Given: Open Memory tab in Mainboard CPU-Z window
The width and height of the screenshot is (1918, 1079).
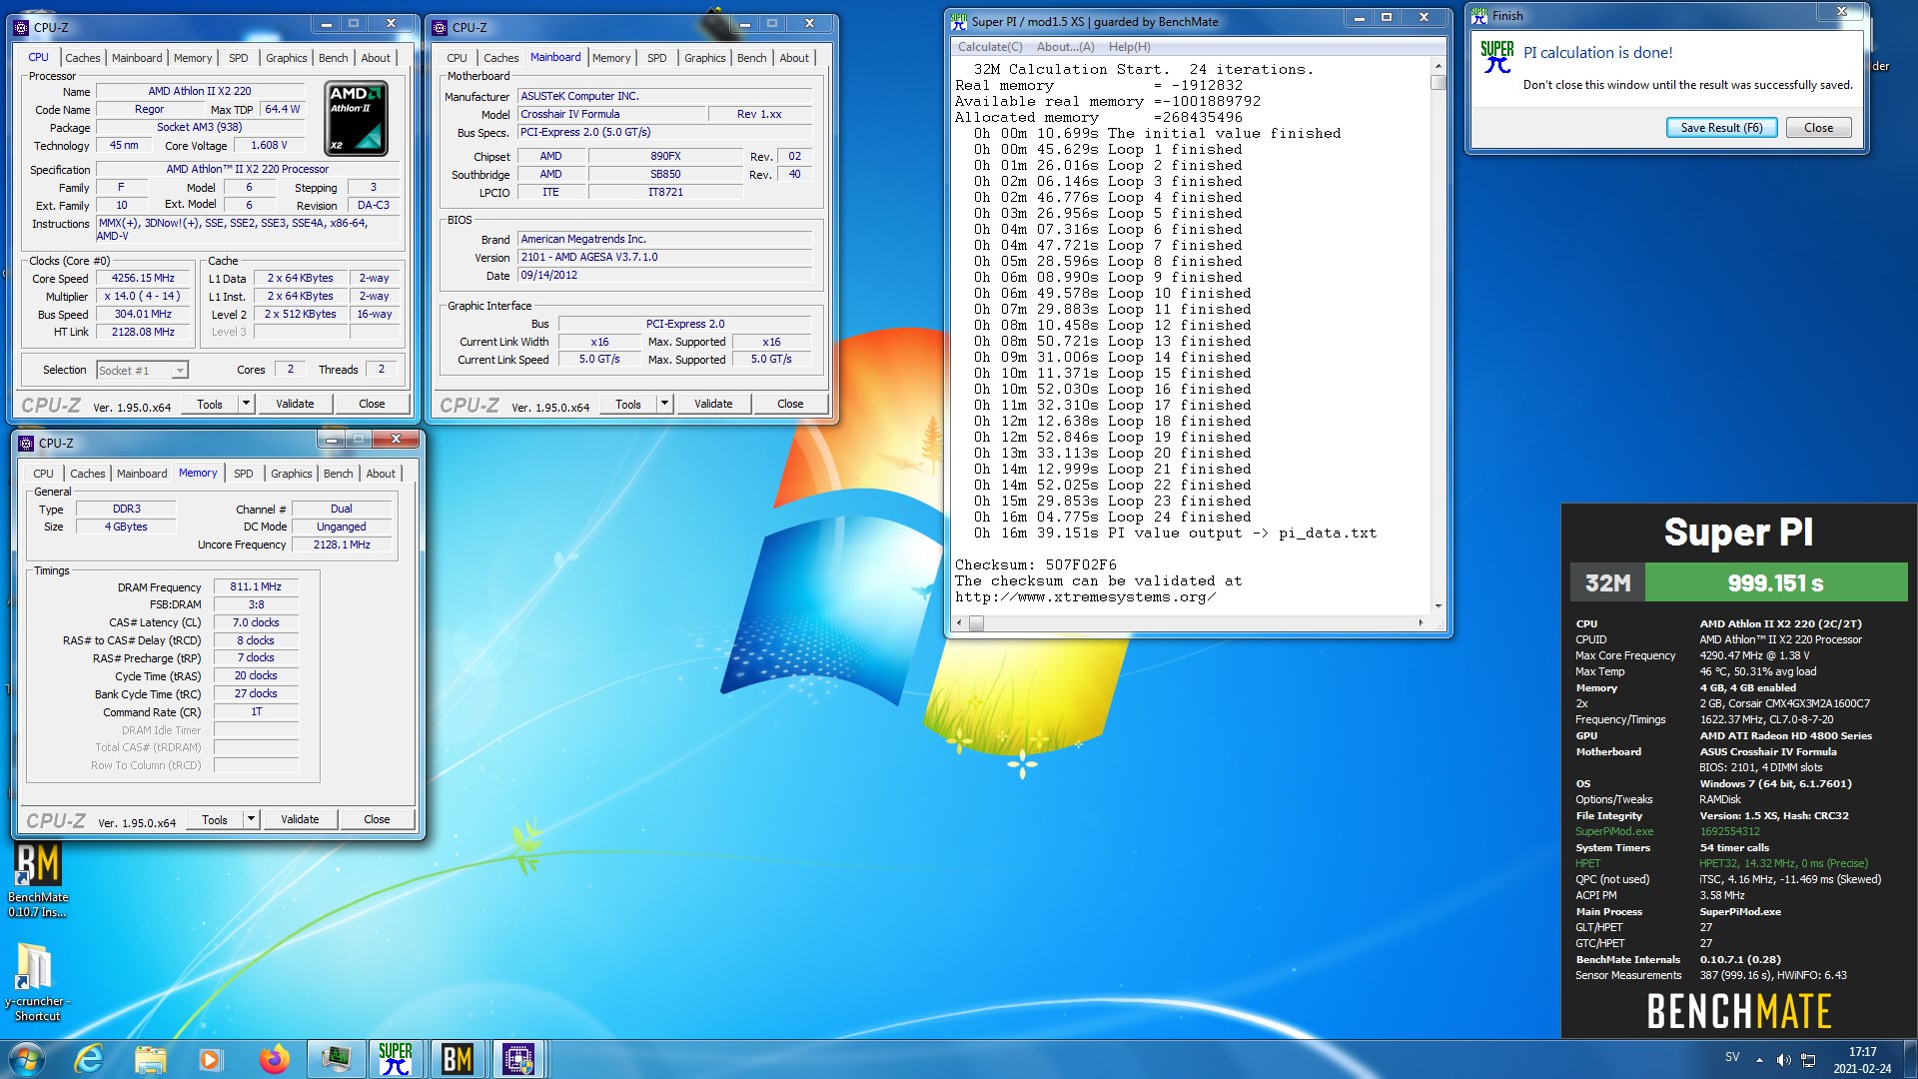Looking at the screenshot, I should click(611, 58).
